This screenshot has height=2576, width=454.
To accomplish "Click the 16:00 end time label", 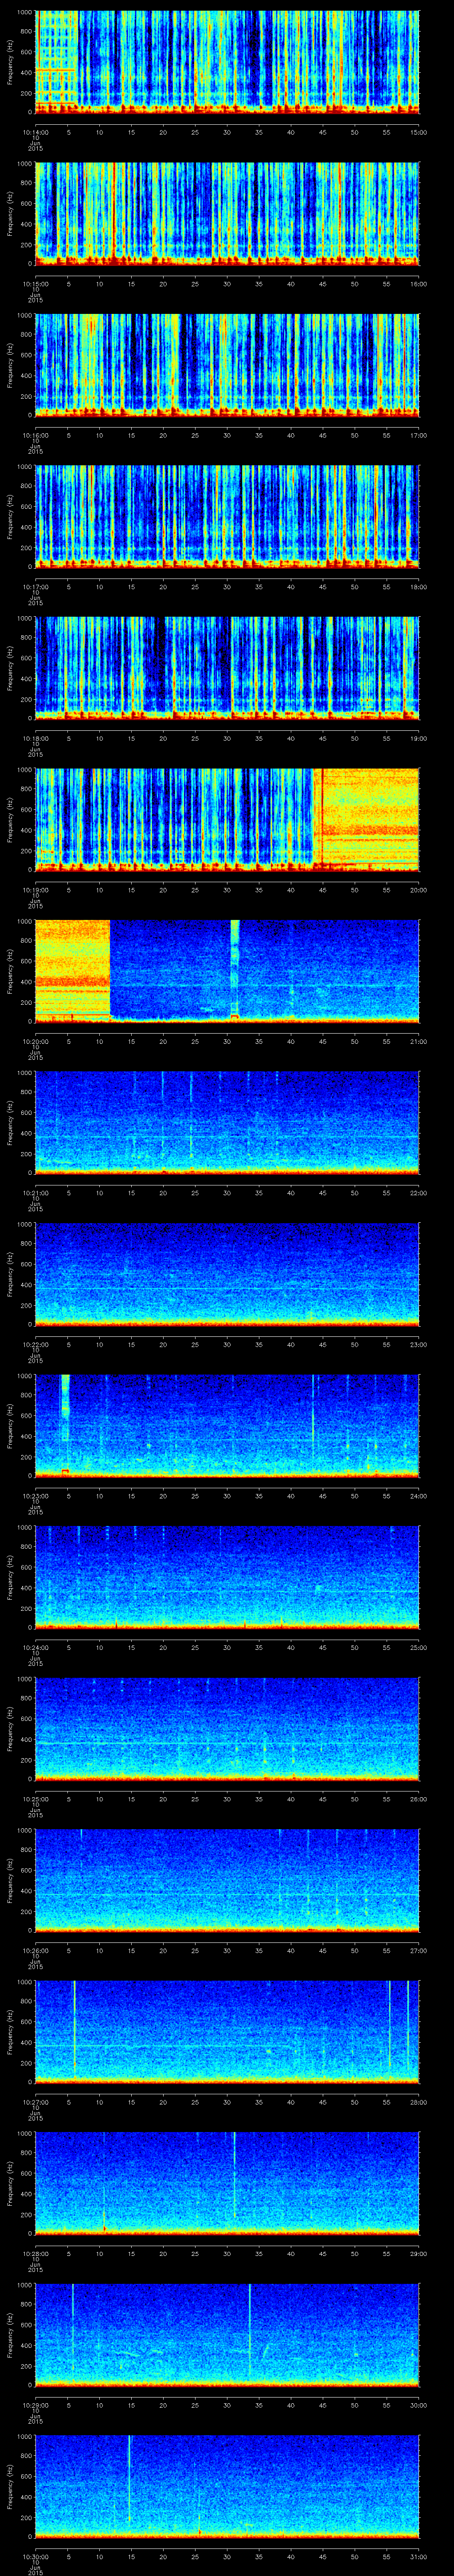I will tap(418, 284).
